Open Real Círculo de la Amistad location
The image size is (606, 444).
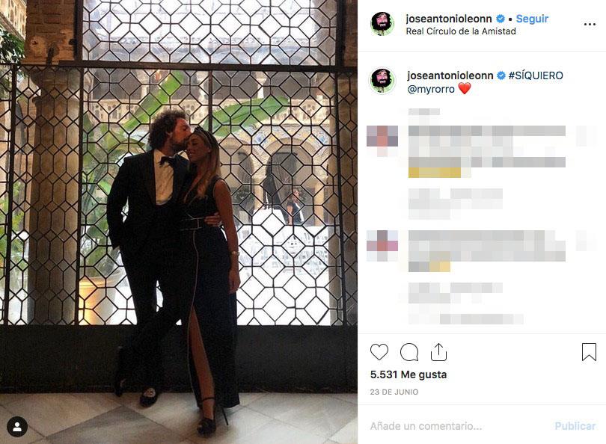(x=461, y=31)
